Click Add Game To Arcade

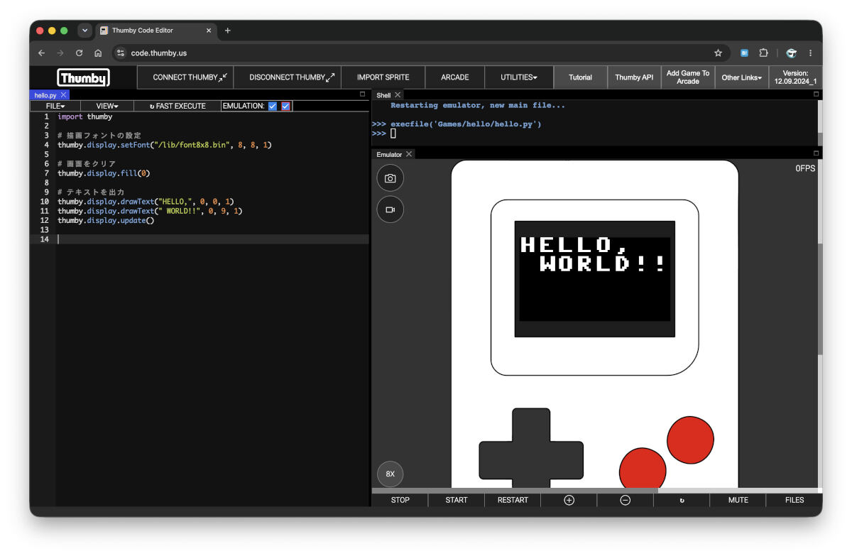pos(687,77)
